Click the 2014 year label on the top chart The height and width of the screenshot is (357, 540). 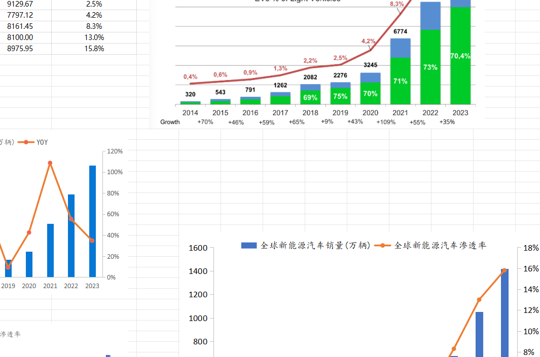point(190,113)
